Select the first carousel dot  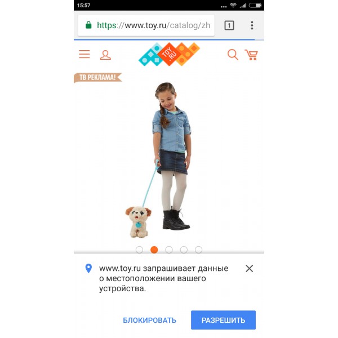coord(139,250)
